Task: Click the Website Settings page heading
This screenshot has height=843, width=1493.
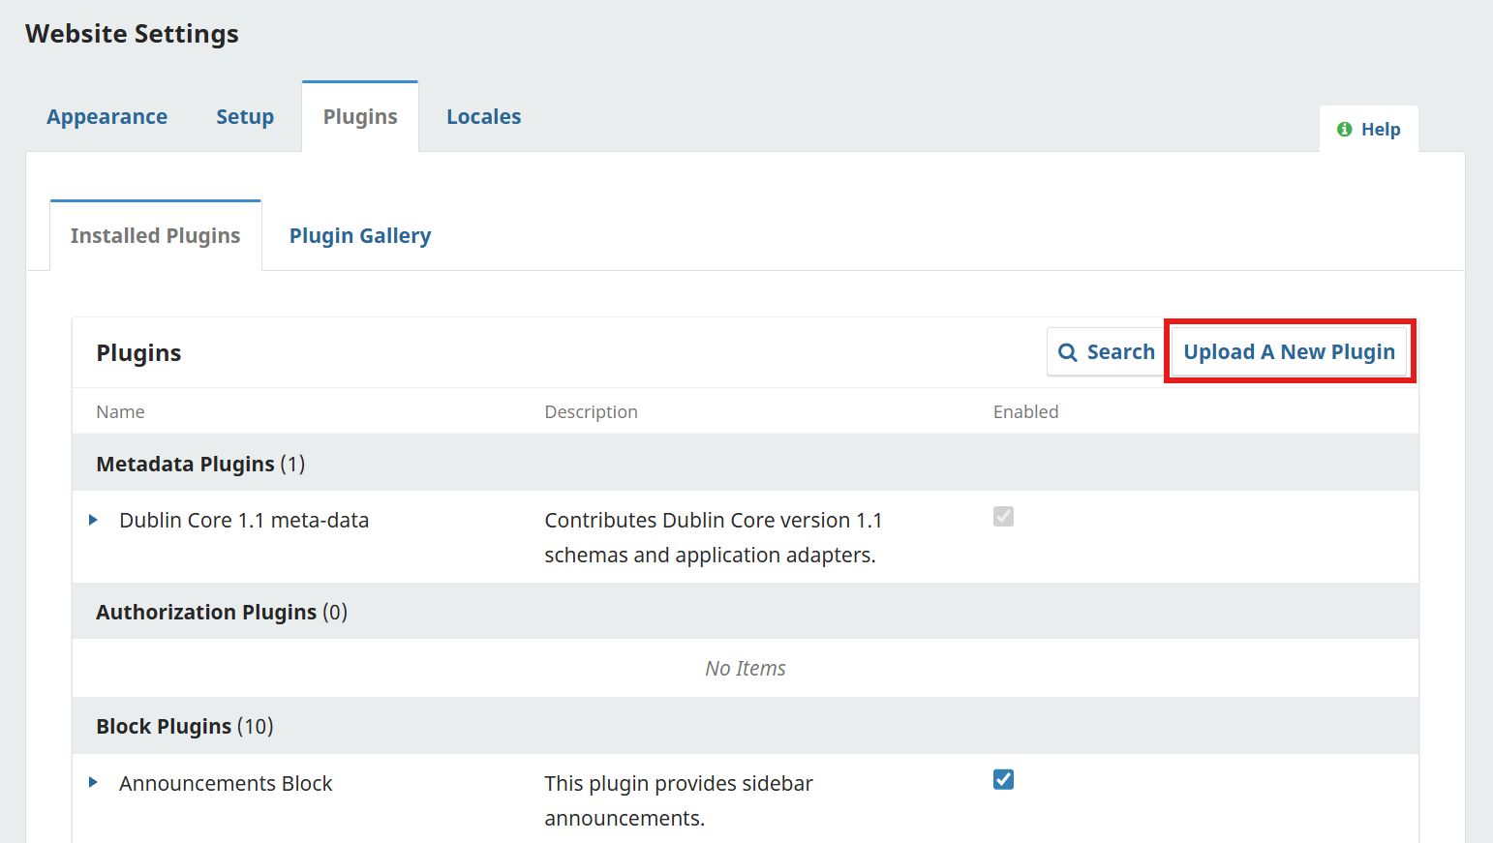Action: click(x=132, y=34)
